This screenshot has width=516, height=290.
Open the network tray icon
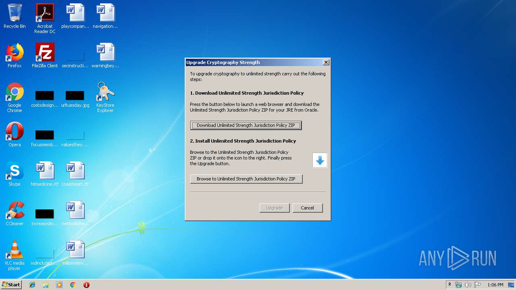458,285
